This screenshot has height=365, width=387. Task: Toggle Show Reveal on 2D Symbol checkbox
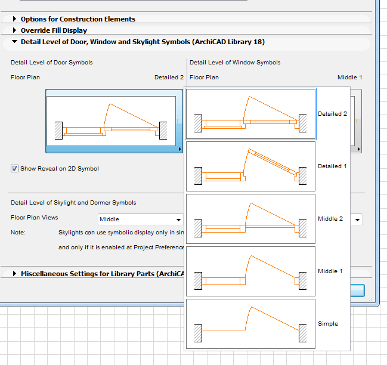tap(14, 169)
